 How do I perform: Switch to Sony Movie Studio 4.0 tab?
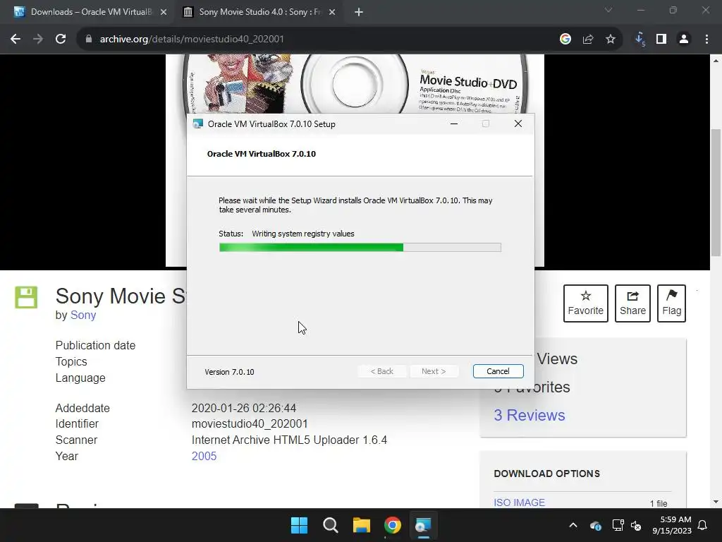[259, 12]
